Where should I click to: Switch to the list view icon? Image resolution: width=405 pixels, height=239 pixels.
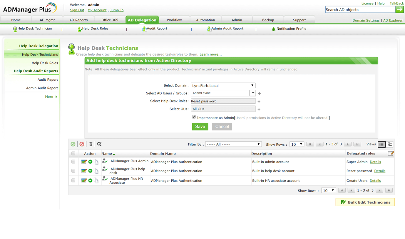pos(381,144)
